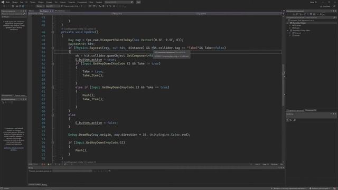Open the Any CPU platform dropdown

pyautogui.click(x=52, y=6)
